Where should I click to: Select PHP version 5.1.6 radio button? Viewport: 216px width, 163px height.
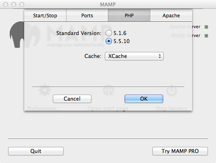[109, 33]
